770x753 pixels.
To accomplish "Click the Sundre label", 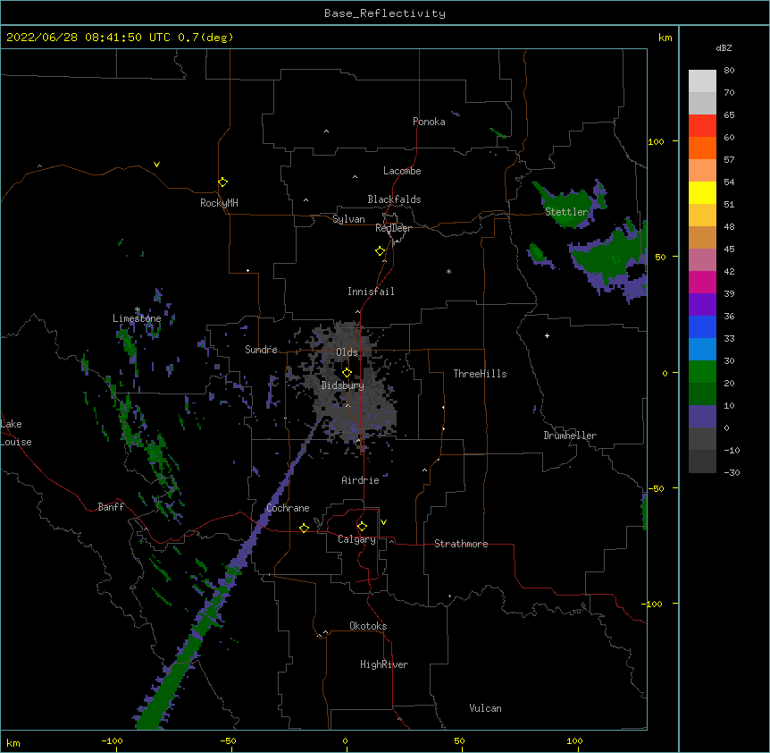I will tap(261, 350).
